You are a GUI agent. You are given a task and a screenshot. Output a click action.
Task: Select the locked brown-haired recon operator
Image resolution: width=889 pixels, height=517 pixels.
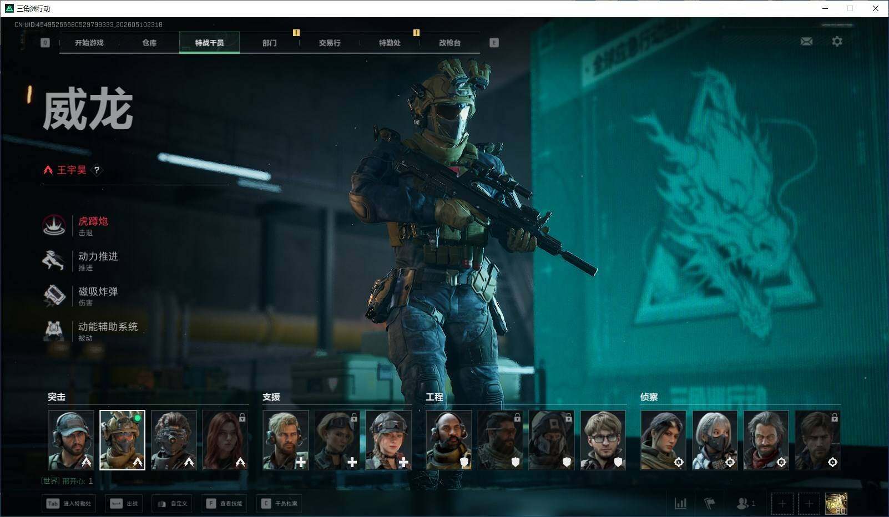click(817, 440)
